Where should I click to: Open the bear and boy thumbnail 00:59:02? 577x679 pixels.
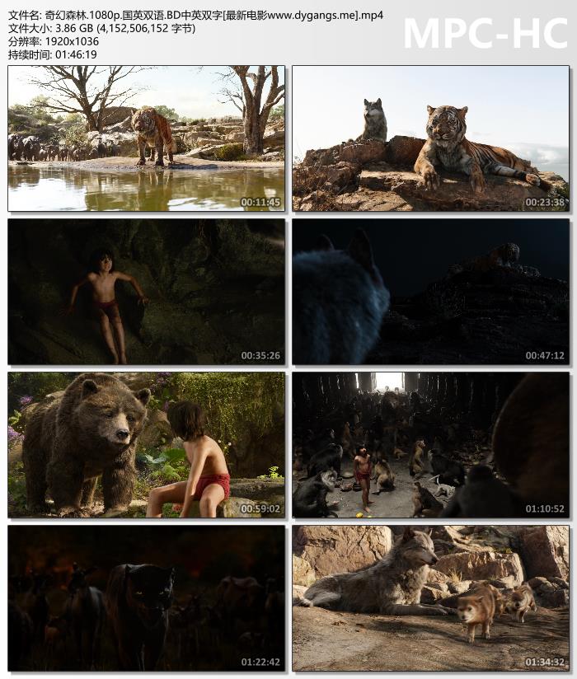tap(147, 445)
